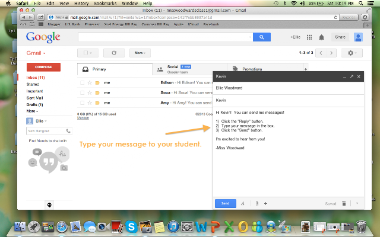The width and height of the screenshot is (380, 237).
Task: Click the blue search magnifier button
Action: [x=262, y=37]
